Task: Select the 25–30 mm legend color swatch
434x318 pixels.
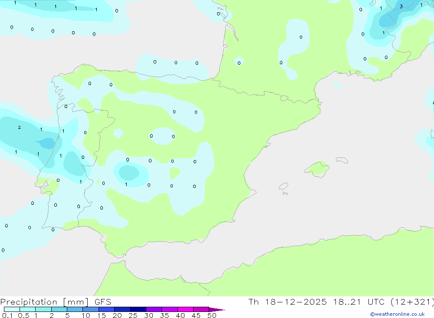Action: pyautogui.click(x=138, y=309)
